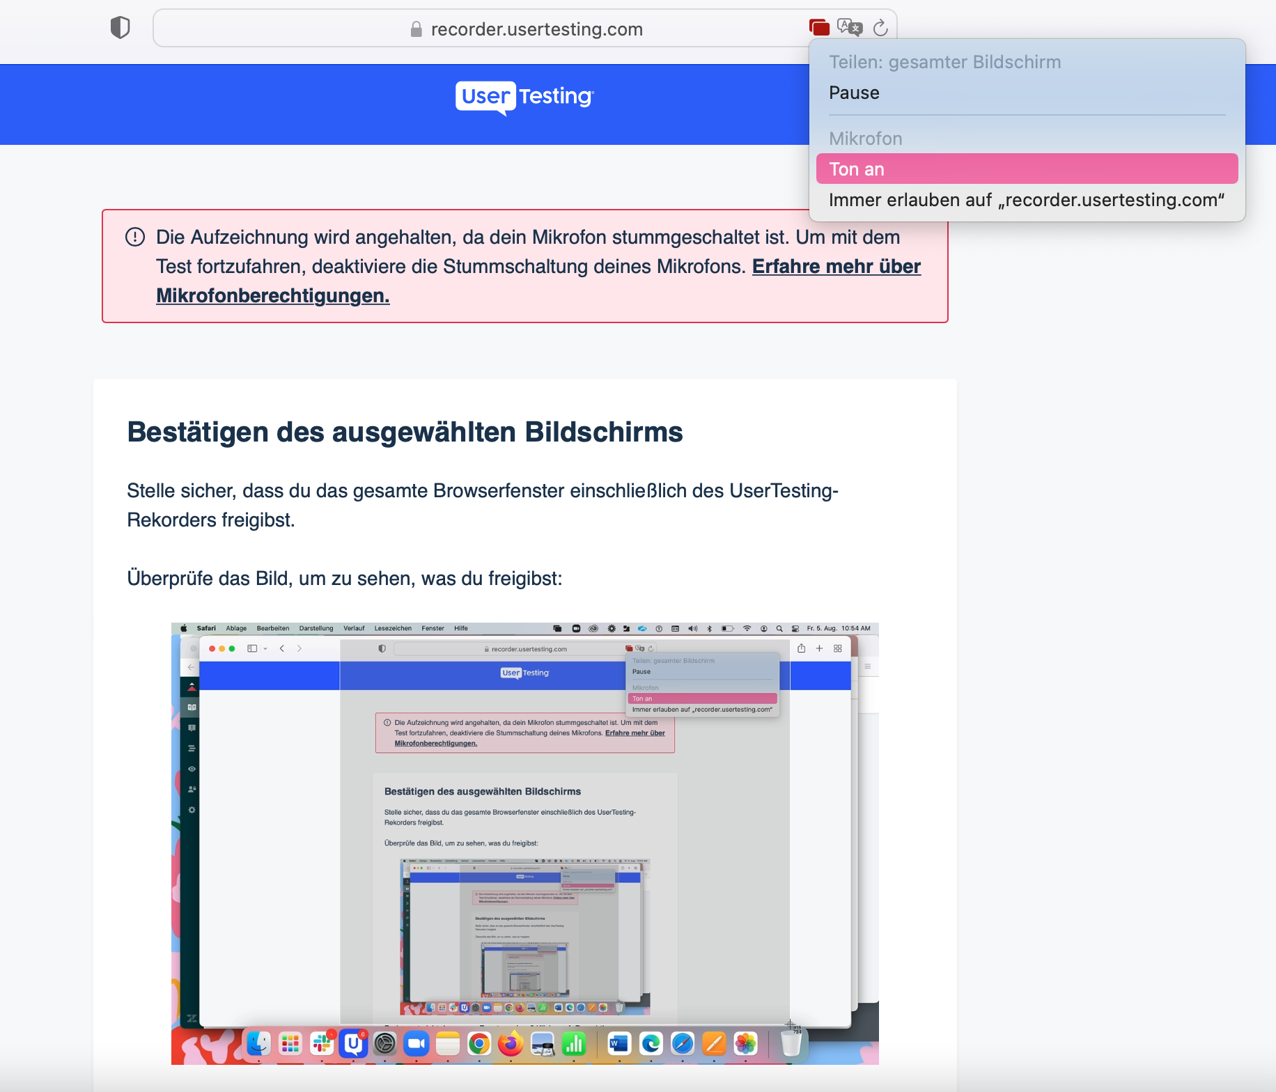Click the exclamation warning icon in red alert

(x=135, y=237)
